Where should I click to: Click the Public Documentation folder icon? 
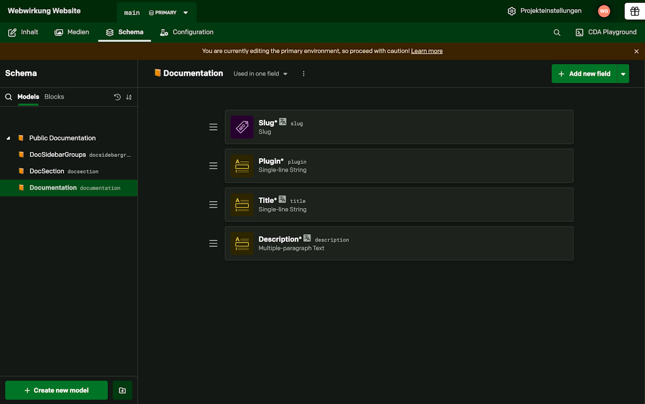(x=21, y=138)
